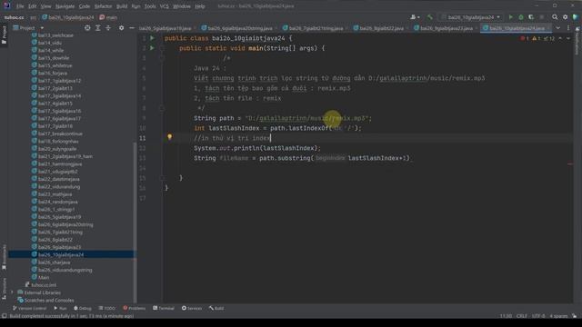Open IDE settings gear in top toolbar
The image size is (582, 327).
[566, 17]
